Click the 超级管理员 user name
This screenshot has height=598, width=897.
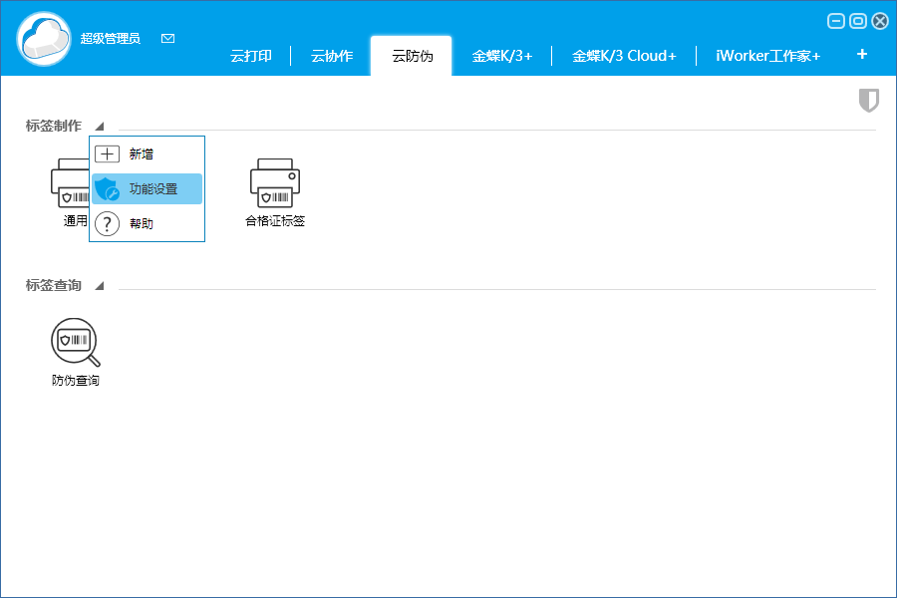pos(111,38)
